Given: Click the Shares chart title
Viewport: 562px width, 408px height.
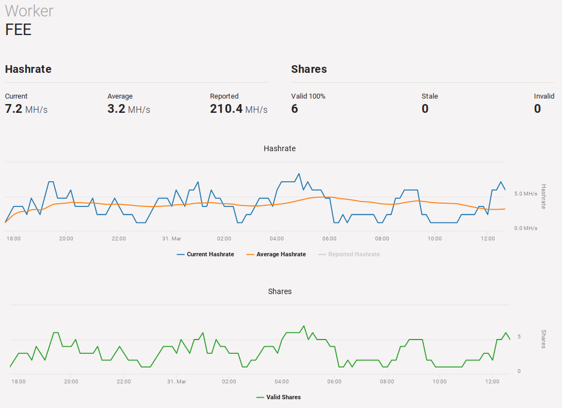Looking at the screenshot, I should click(280, 291).
